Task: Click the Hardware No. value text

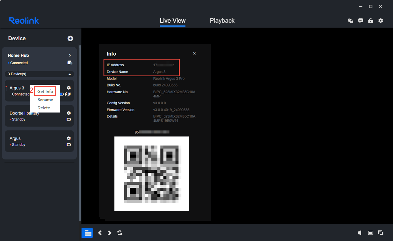Action: (174, 94)
